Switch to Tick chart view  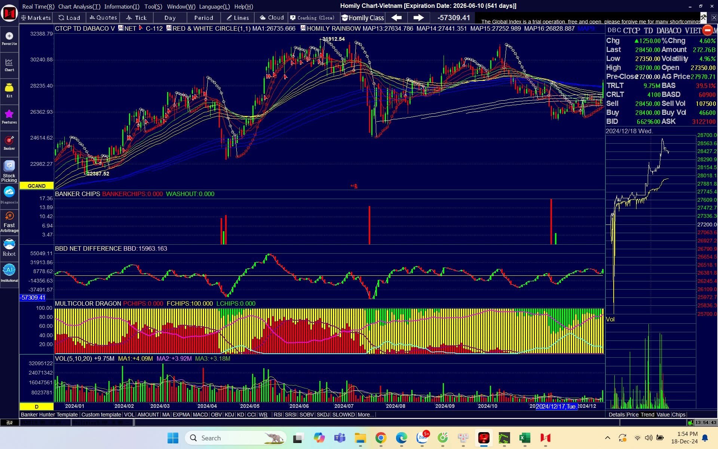pos(136,18)
